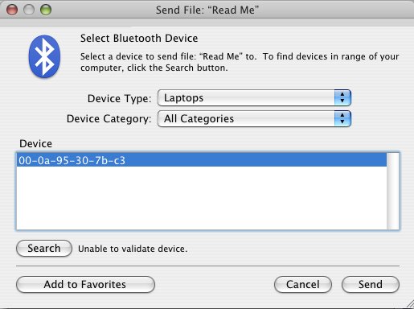Send the Read Me file
This screenshot has width=414, height=309.
371,285
